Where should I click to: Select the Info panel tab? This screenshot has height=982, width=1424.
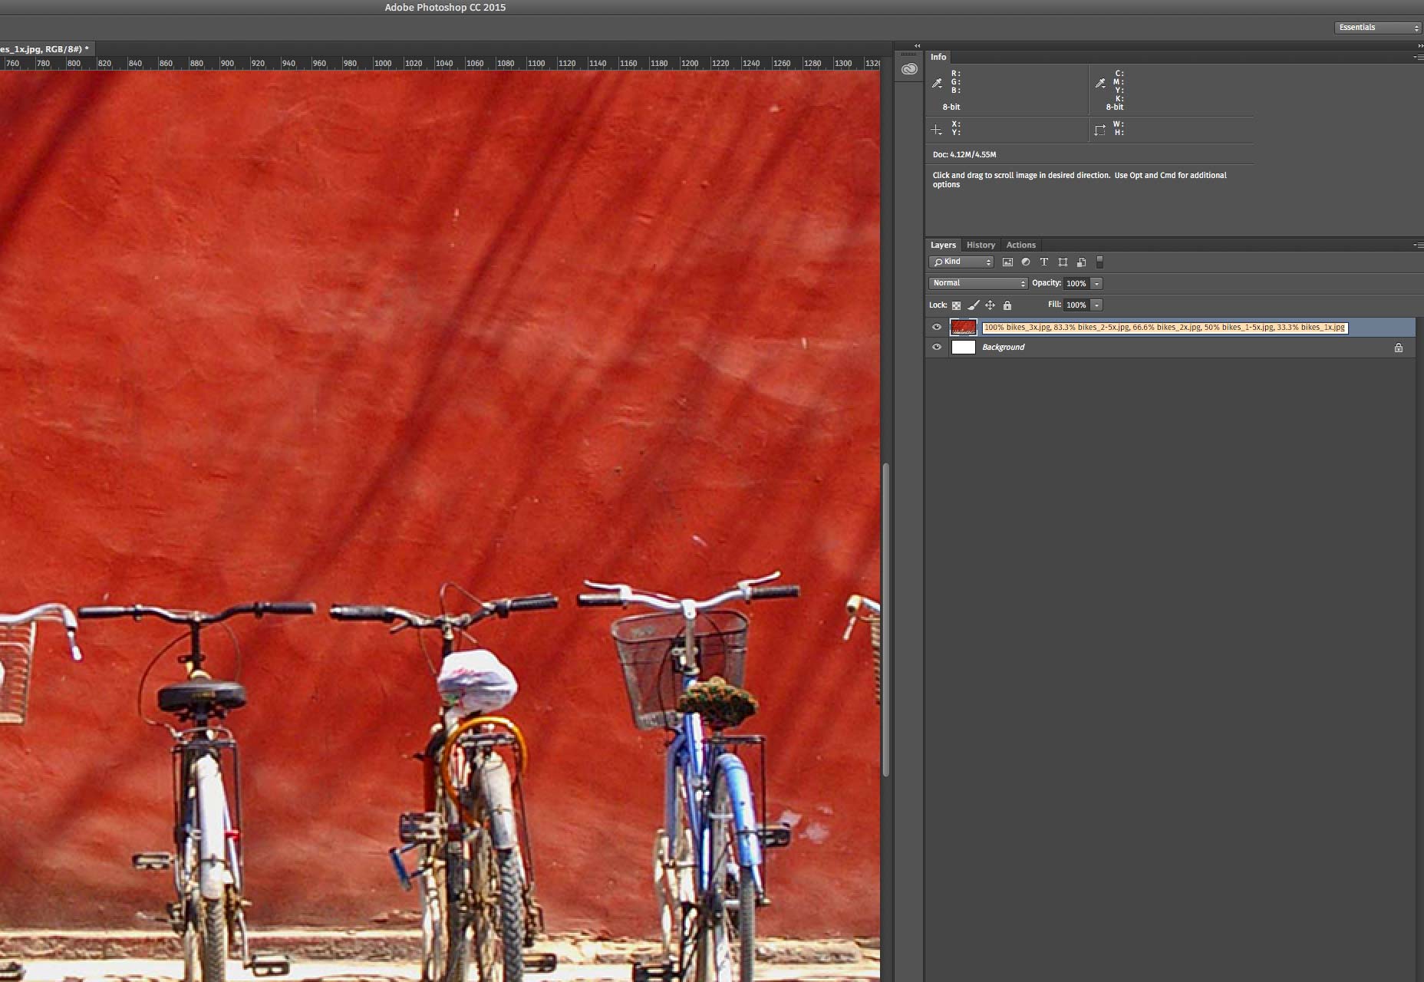938,57
